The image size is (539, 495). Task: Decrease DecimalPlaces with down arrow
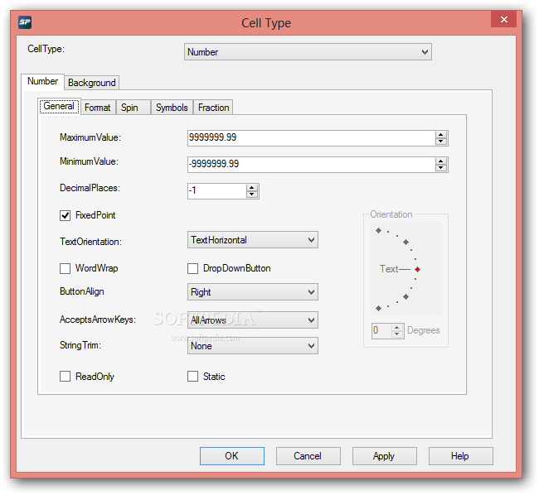click(252, 195)
